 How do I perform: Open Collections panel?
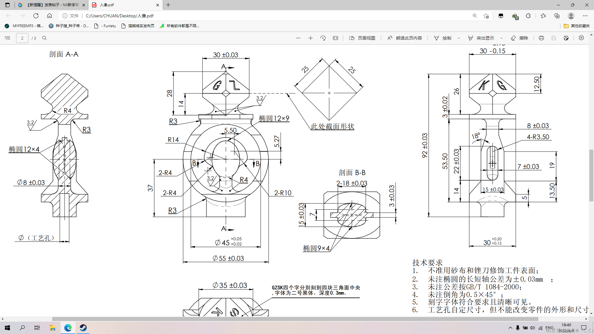click(557, 16)
